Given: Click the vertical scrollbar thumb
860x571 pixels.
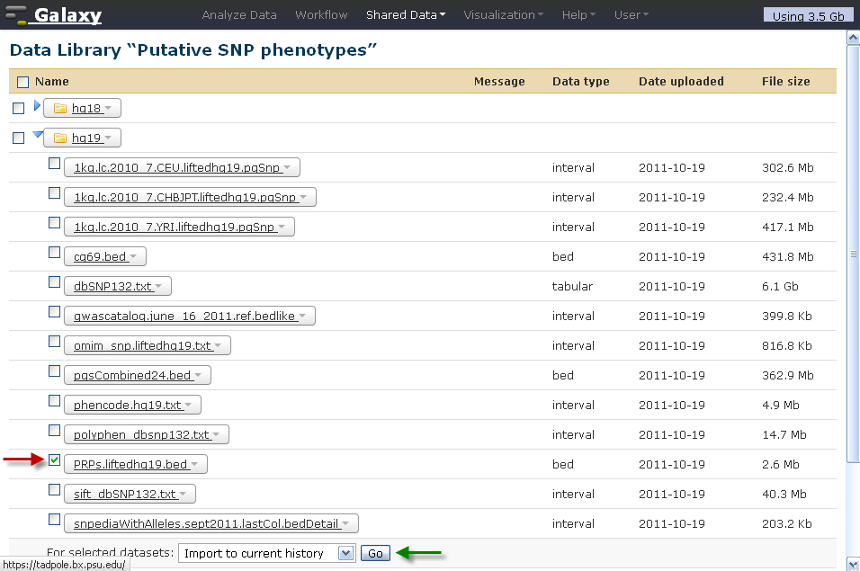Looking at the screenshot, I should coord(853,254).
